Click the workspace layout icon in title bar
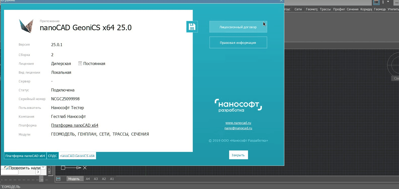The image size is (399, 189). coord(376,2)
